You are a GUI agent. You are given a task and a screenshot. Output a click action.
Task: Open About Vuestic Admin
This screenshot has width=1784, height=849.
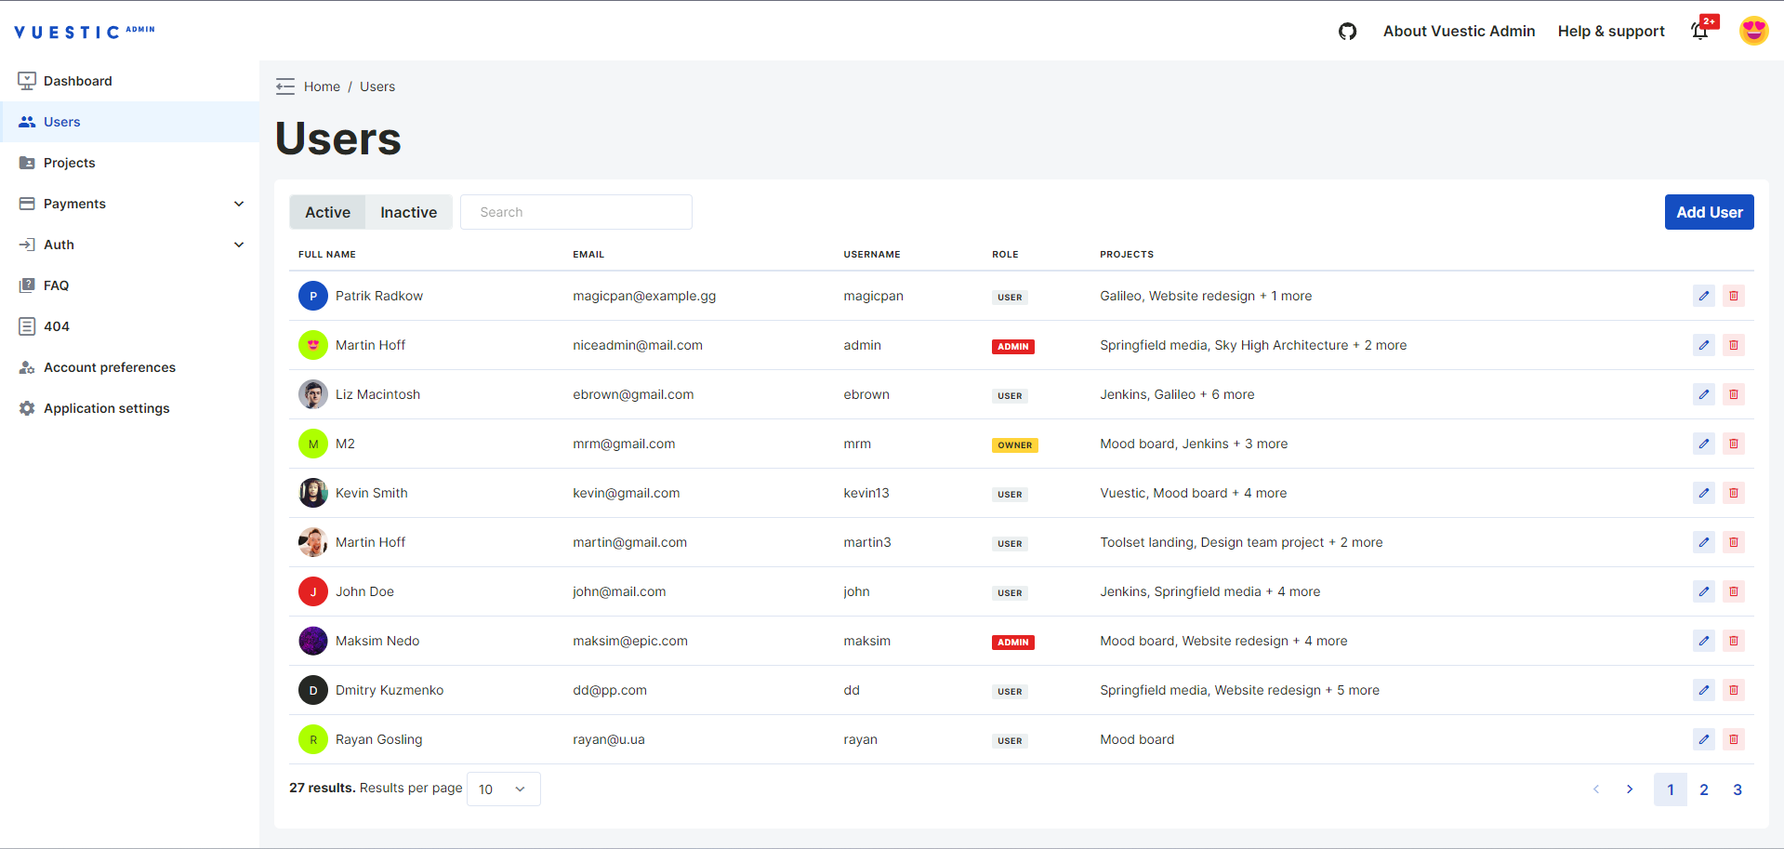1459,31
